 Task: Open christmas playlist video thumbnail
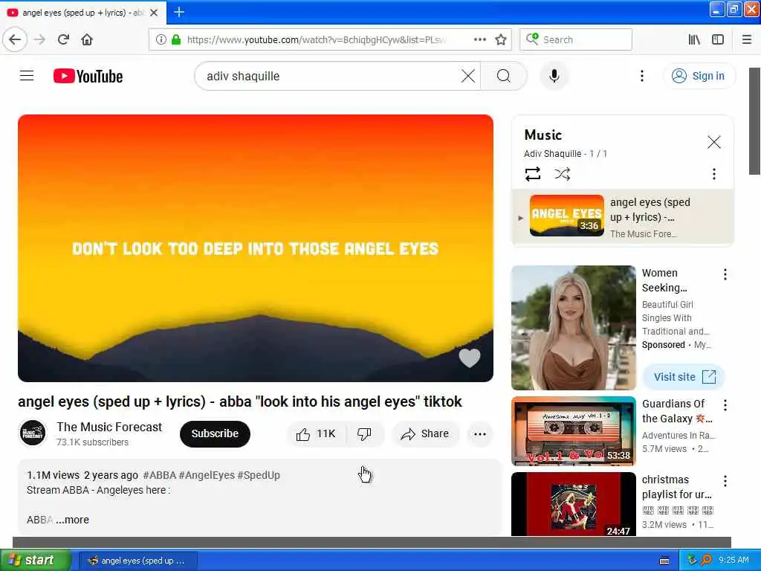pos(574,504)
